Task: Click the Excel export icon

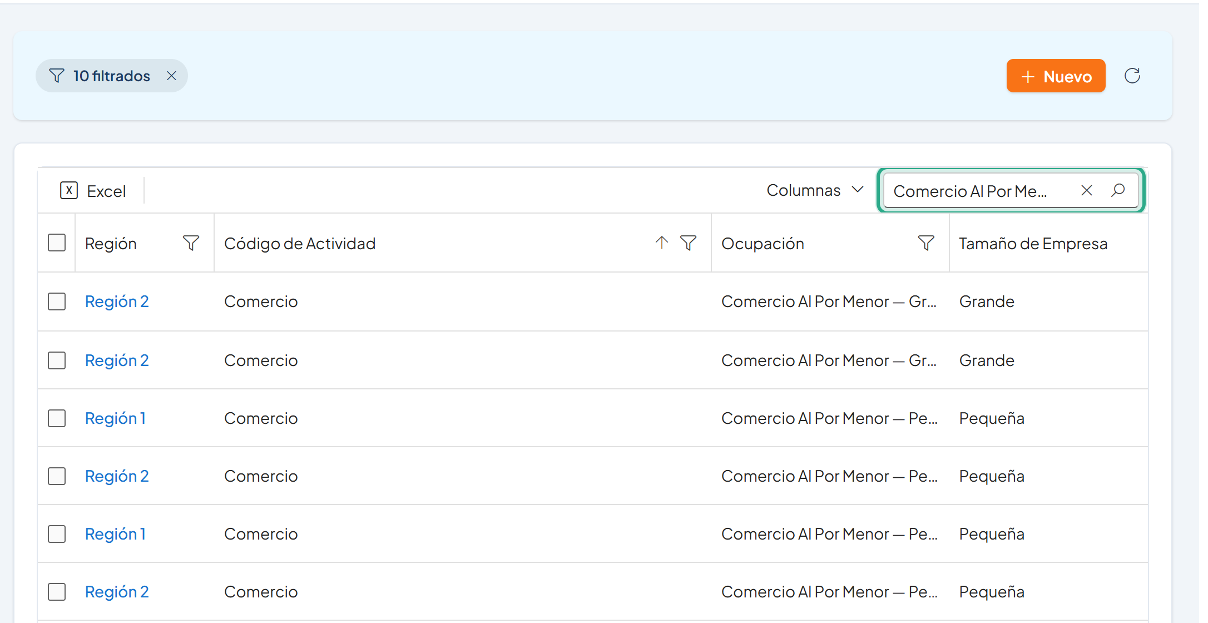Action: pos(69,190)
